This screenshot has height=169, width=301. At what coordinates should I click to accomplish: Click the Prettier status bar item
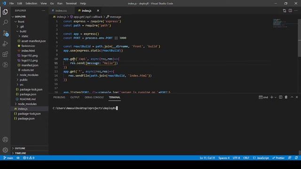coord(278,158)
